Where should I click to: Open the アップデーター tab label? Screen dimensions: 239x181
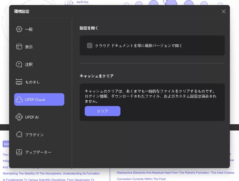point(38,152)
